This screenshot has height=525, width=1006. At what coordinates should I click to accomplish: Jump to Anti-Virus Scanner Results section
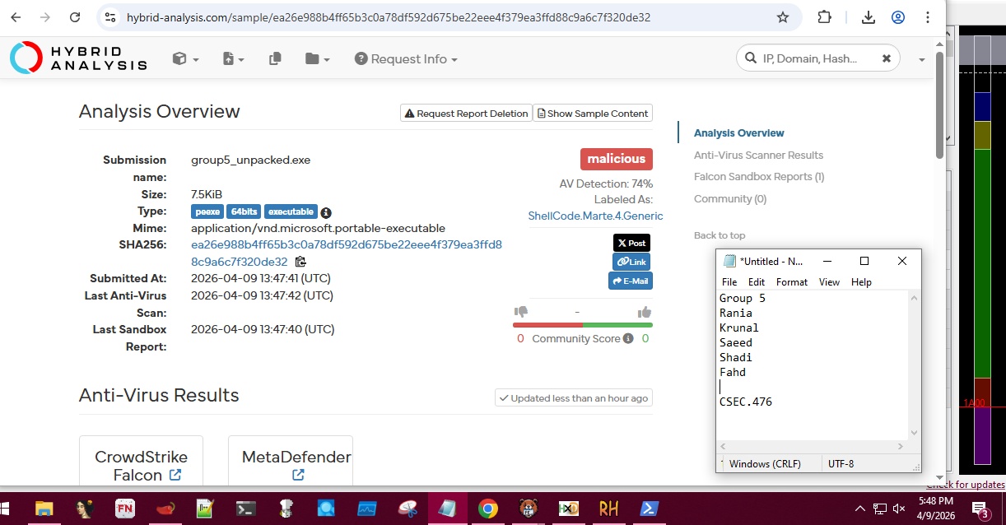[758, 155]
